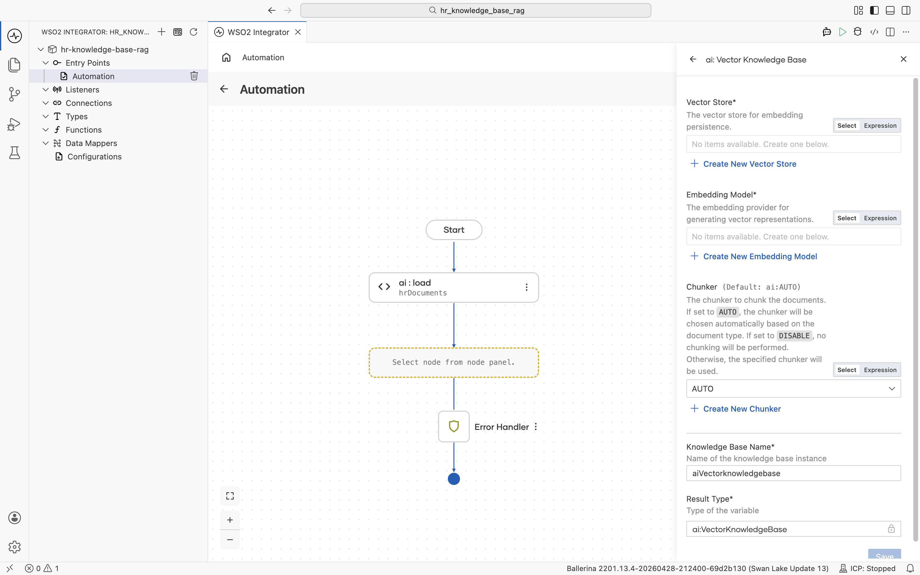Open notifications bell in status bar
The height and width of the screenshot is (575, 920).
coord(910,568)
